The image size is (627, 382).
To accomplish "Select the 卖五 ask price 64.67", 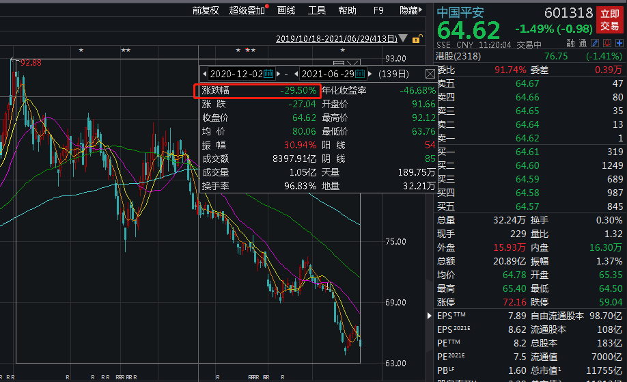I will [527, 83].
